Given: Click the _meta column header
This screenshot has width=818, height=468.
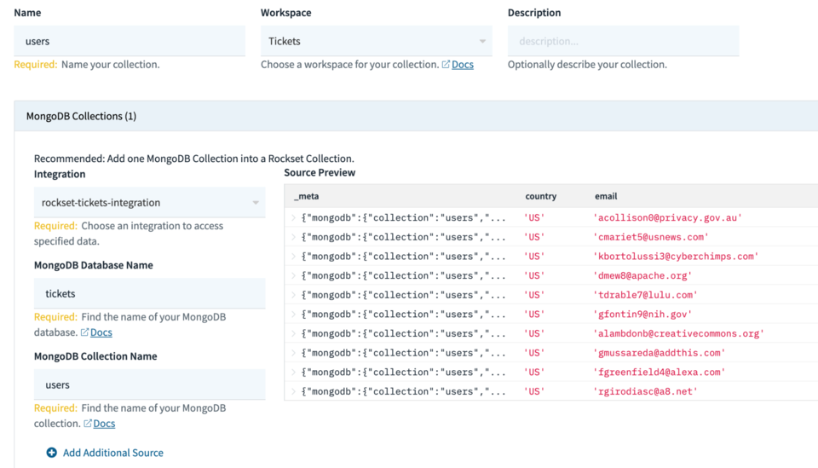Looking at the screenshot, I should tap(306, 196).
